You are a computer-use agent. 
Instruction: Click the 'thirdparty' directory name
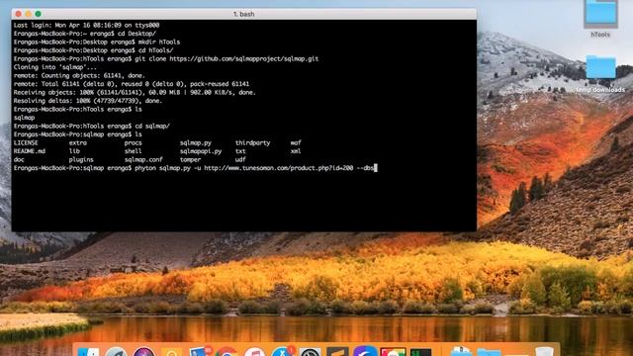click(253, 142)
